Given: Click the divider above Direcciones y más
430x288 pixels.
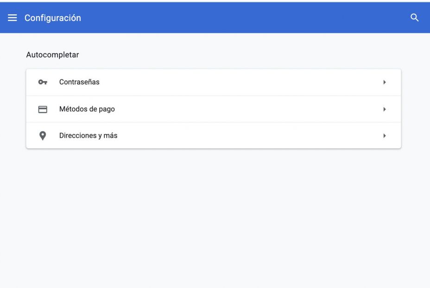Looking at the screenshot, I should (213, 122).
